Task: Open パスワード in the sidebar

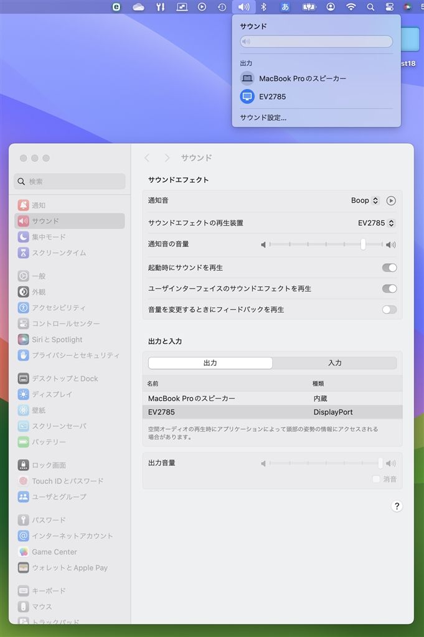Action: coord(70,520)
